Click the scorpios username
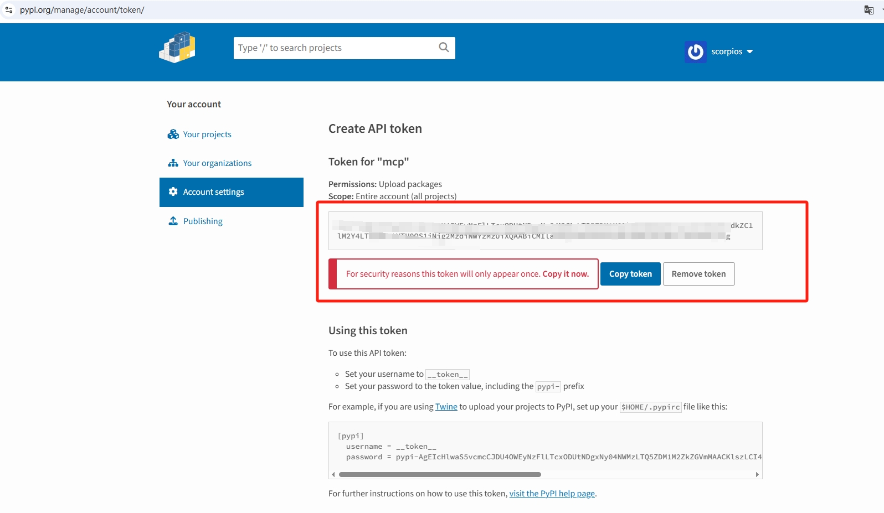Image resolution: width=884 pixels, height=513 pixels. [727, 51]
